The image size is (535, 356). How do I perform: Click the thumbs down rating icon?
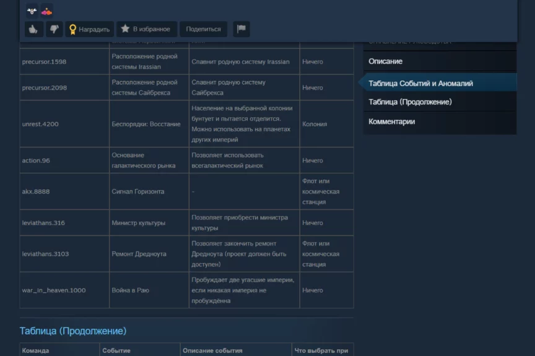coord(54,29)
